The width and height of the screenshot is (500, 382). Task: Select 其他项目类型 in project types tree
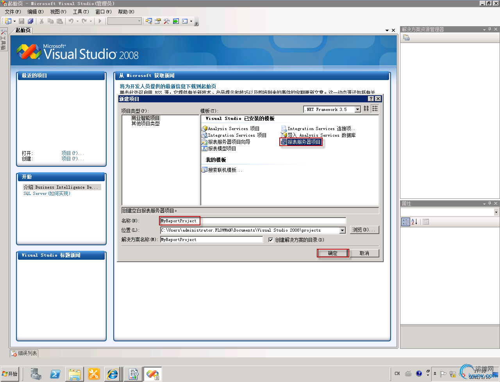[145, 123]
